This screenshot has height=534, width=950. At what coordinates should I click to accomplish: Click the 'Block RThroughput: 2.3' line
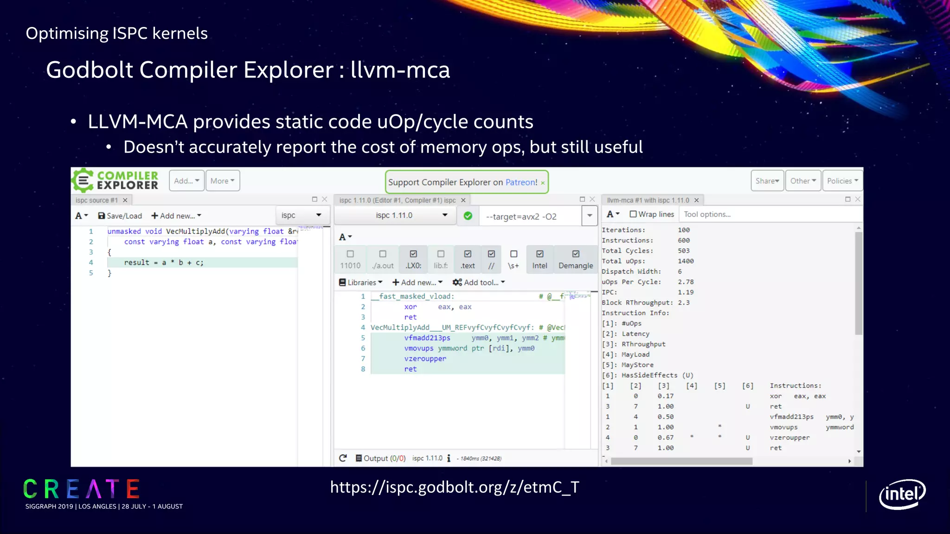646,303
